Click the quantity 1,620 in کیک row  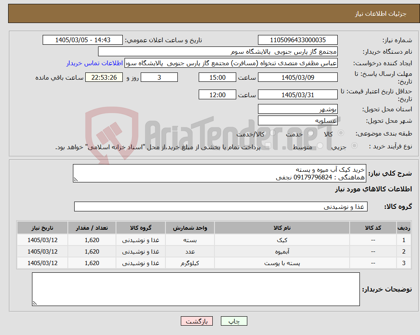(92, 240)
